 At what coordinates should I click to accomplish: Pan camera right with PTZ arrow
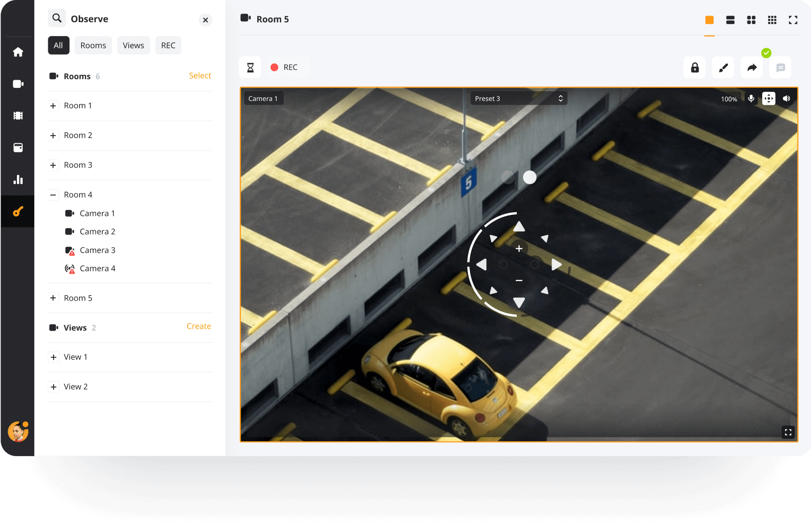click(x=556, y=265)
